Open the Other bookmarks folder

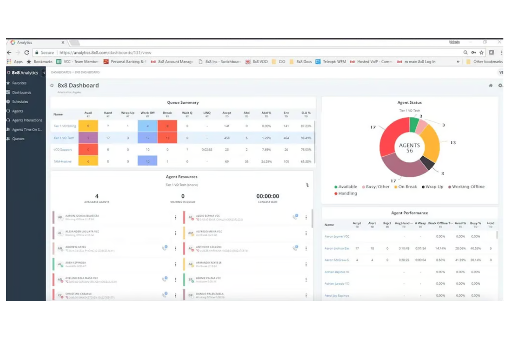(485, 62)
